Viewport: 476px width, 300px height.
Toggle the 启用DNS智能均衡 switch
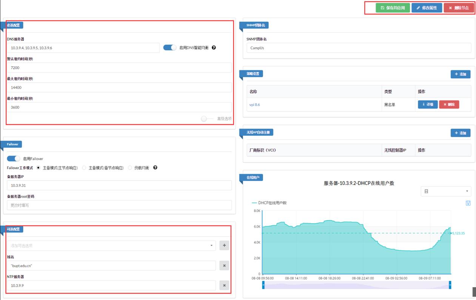[x=170, y=48]
